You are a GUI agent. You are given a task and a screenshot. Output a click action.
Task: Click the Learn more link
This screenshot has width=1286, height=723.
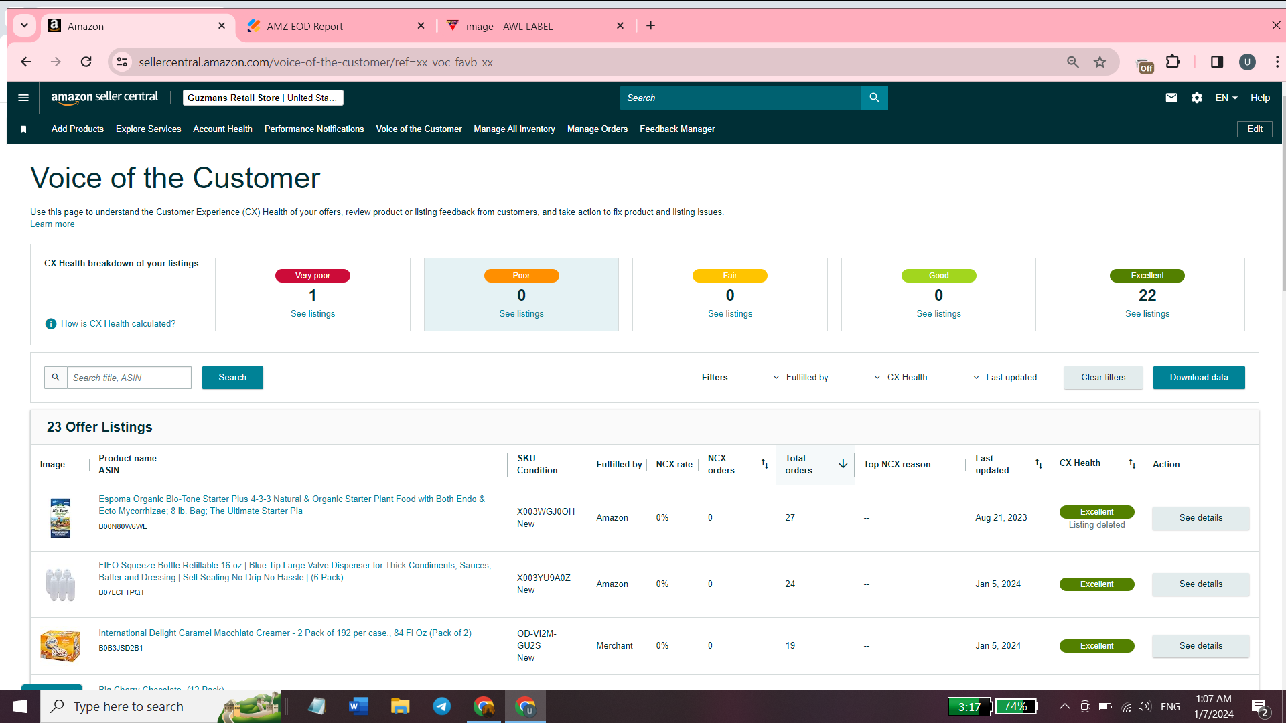52,224
